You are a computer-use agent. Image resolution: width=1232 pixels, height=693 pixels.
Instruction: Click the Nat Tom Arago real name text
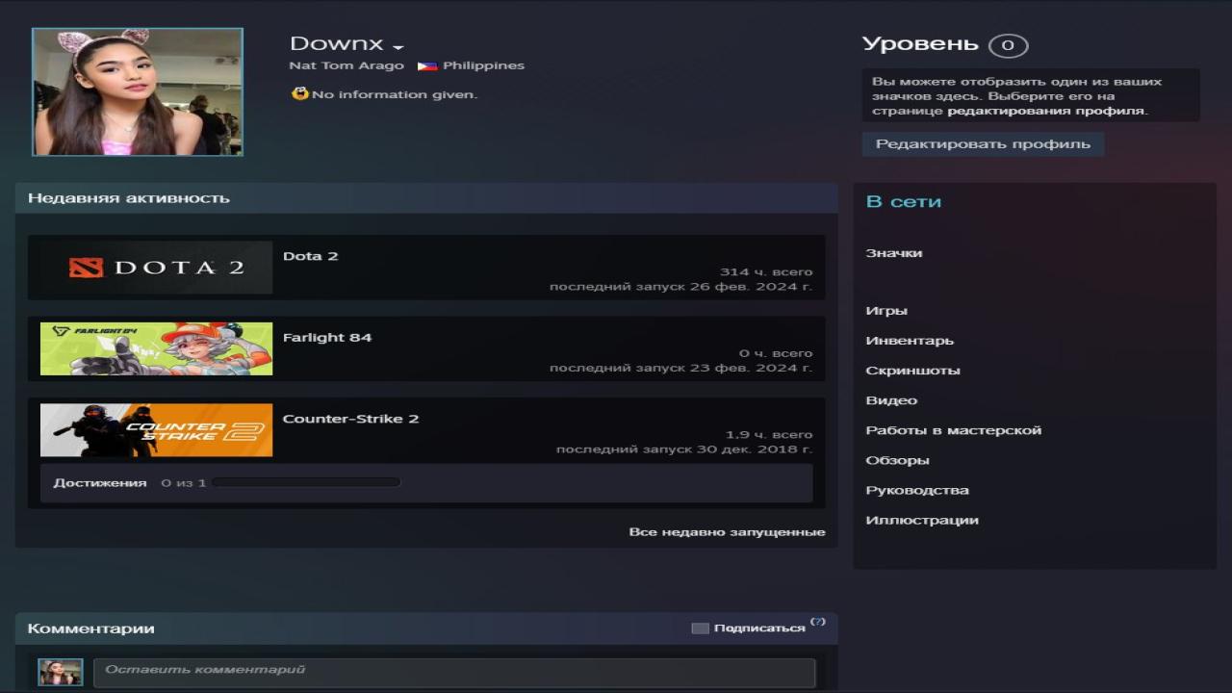point(346,65)
